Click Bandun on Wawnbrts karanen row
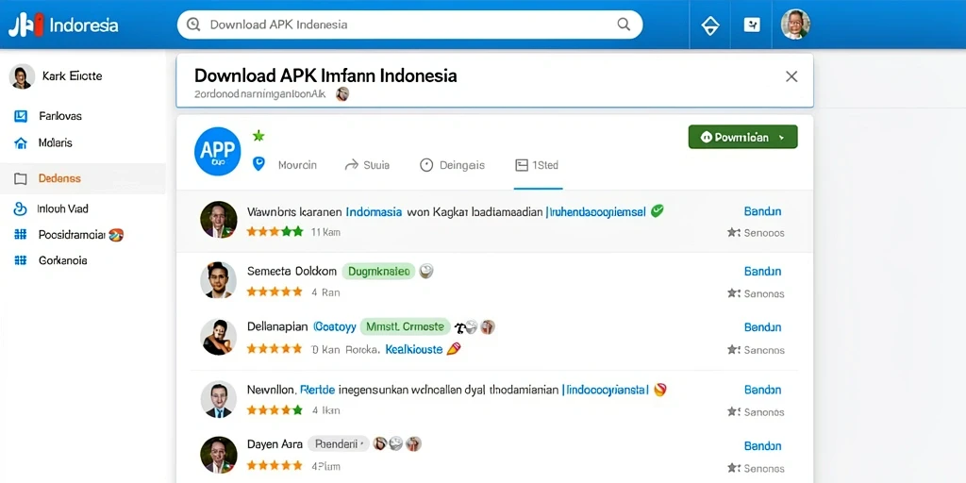Image resolution: width=966 pixels, height=483 pixels. coord(762,211)
